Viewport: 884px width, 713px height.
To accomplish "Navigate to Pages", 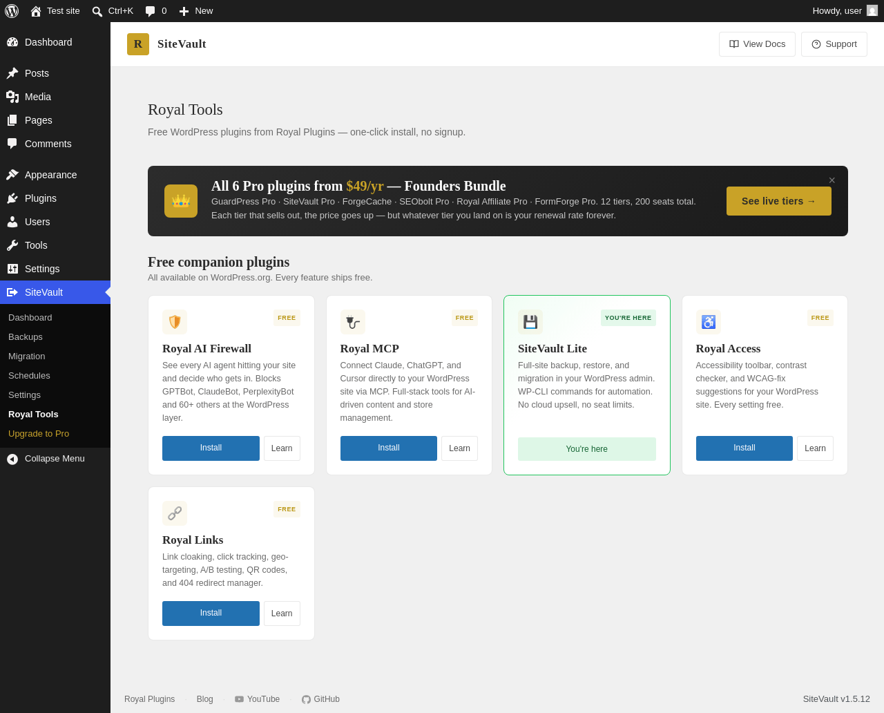I will [55, 120].
